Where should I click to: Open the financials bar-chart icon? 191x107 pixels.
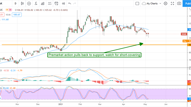pos(43,3)
